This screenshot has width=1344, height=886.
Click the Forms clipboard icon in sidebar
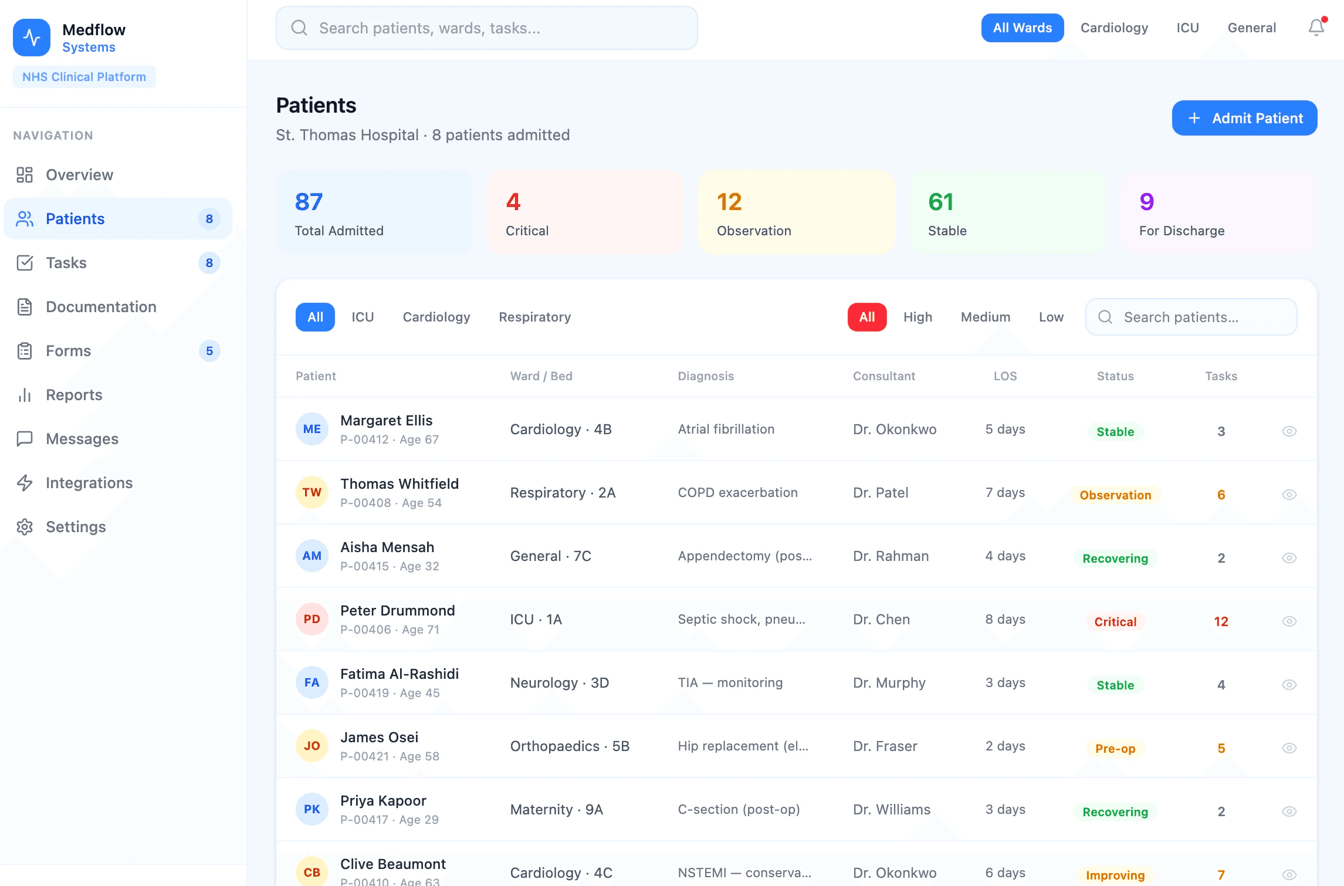coord(25,351)
